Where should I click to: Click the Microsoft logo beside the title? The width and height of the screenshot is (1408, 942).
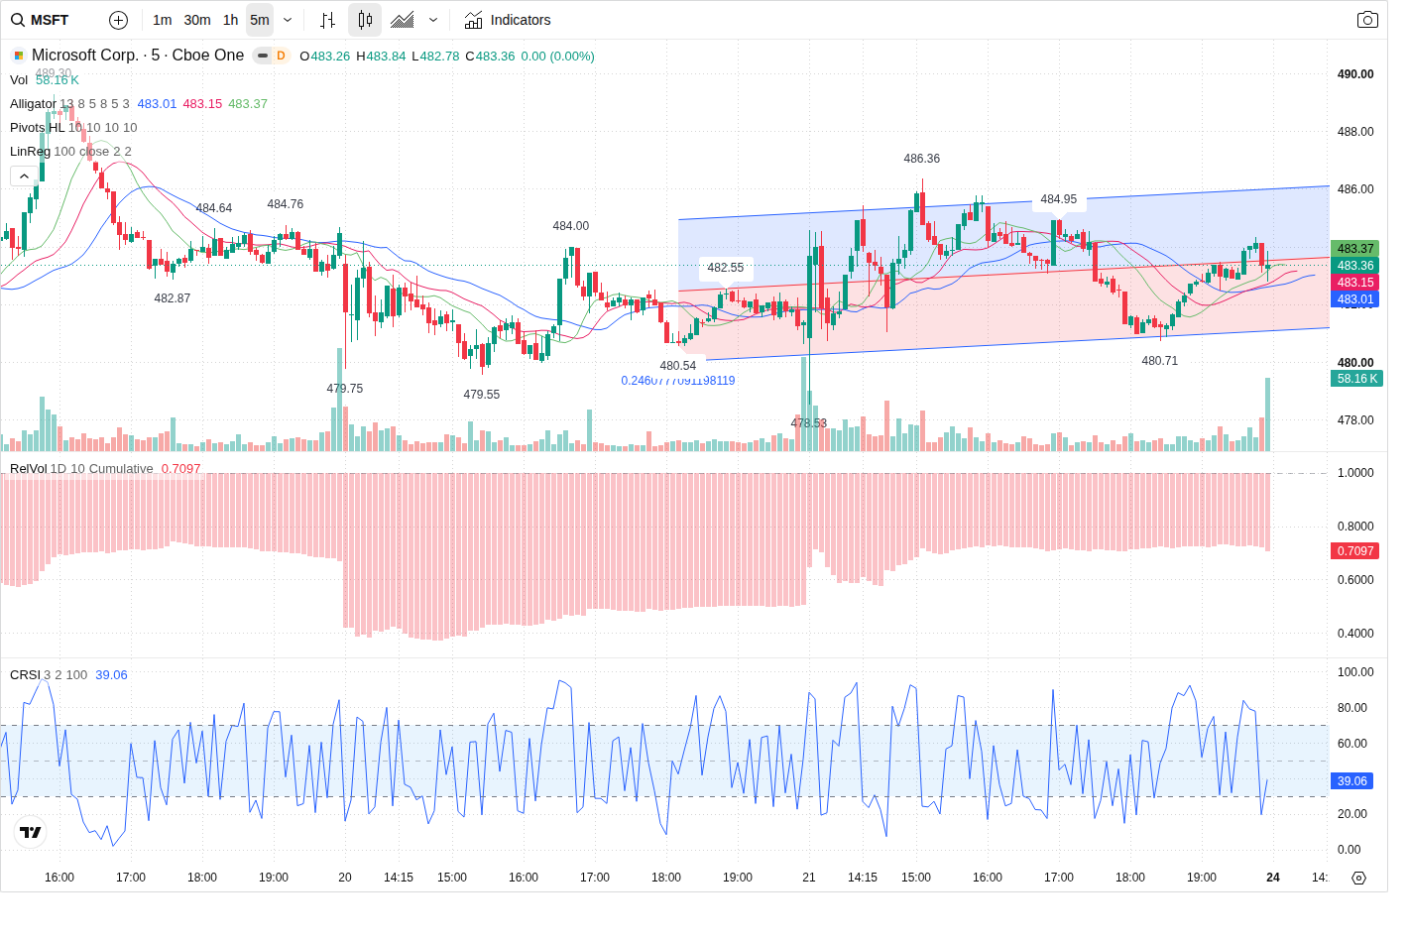pos(18,56)
